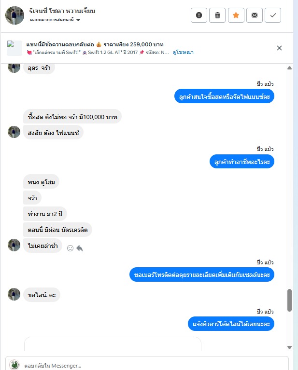Reply to ไม่เคยล่าช้า message with arrow icon
Image resolution: width=298 pixels, height=370 pixels.
click(80, 248)
